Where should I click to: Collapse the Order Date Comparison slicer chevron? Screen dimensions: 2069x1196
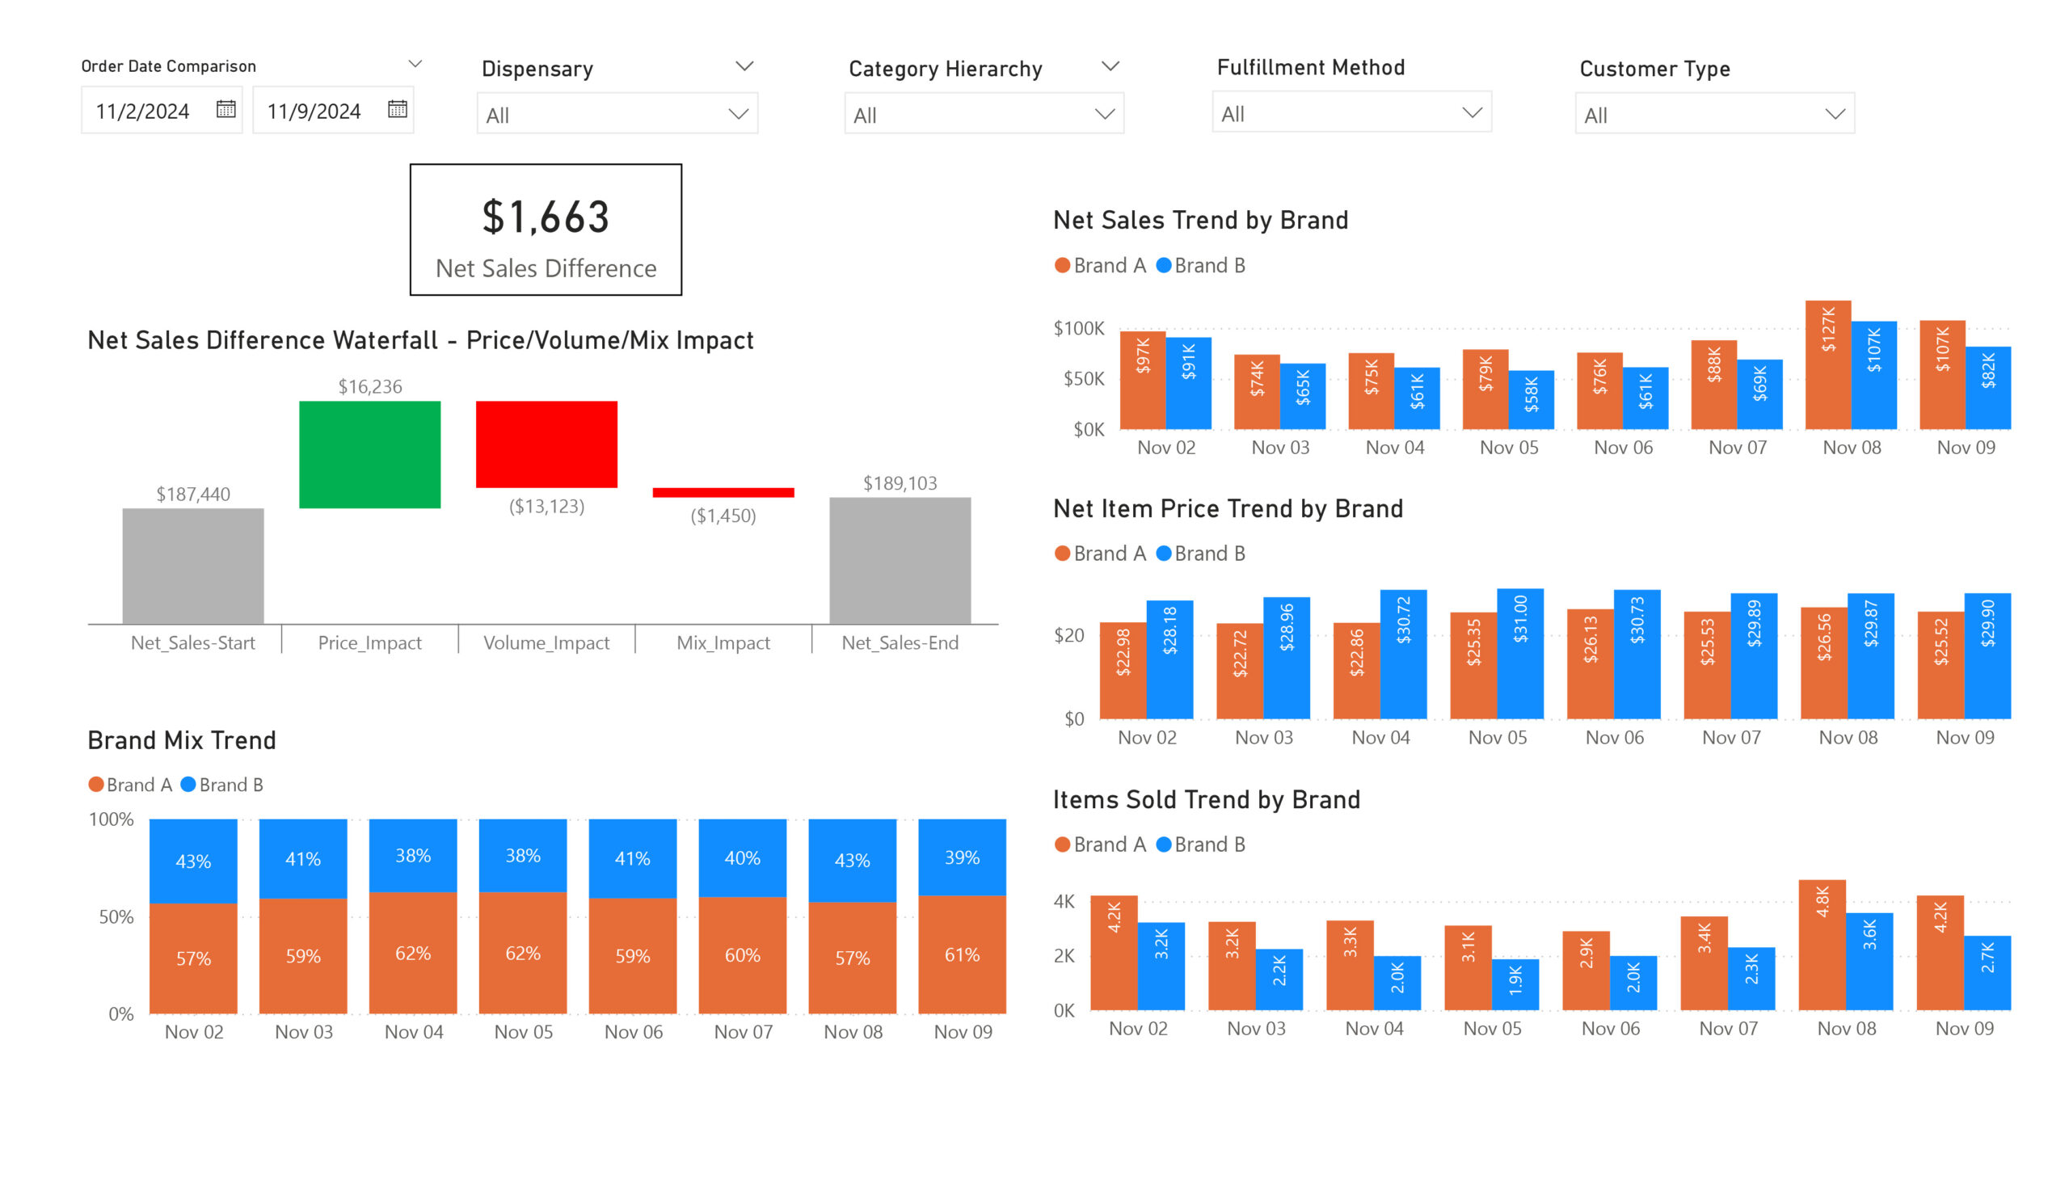(415, 64)
